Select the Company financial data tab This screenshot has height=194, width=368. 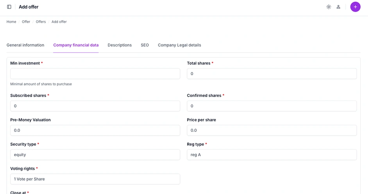click(x=76, y=45)
